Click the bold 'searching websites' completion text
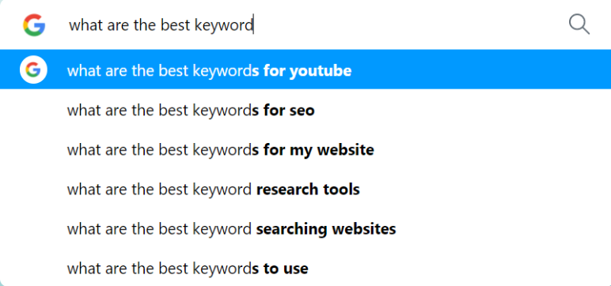This screenshot has width=611, height=286. tap(326, 229)
